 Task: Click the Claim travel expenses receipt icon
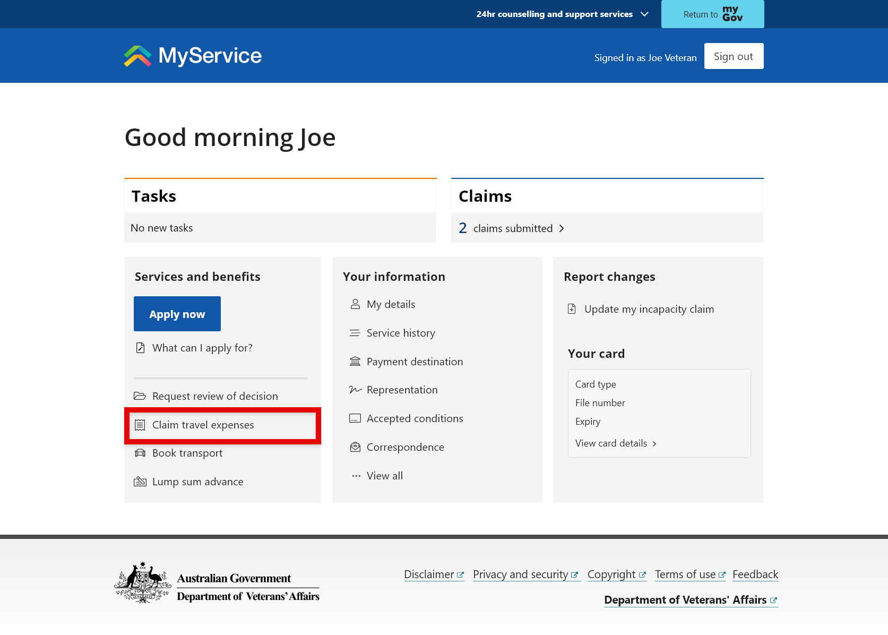(x=140, y=425)
